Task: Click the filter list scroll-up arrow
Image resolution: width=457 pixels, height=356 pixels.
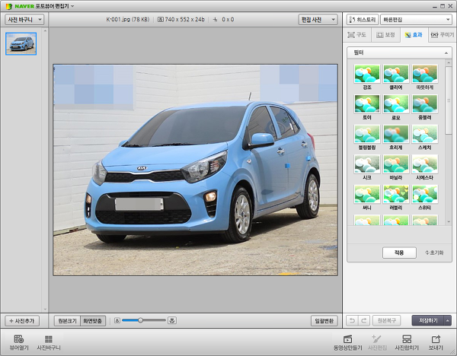Action: pyautogui.click(x=449, y=62)
